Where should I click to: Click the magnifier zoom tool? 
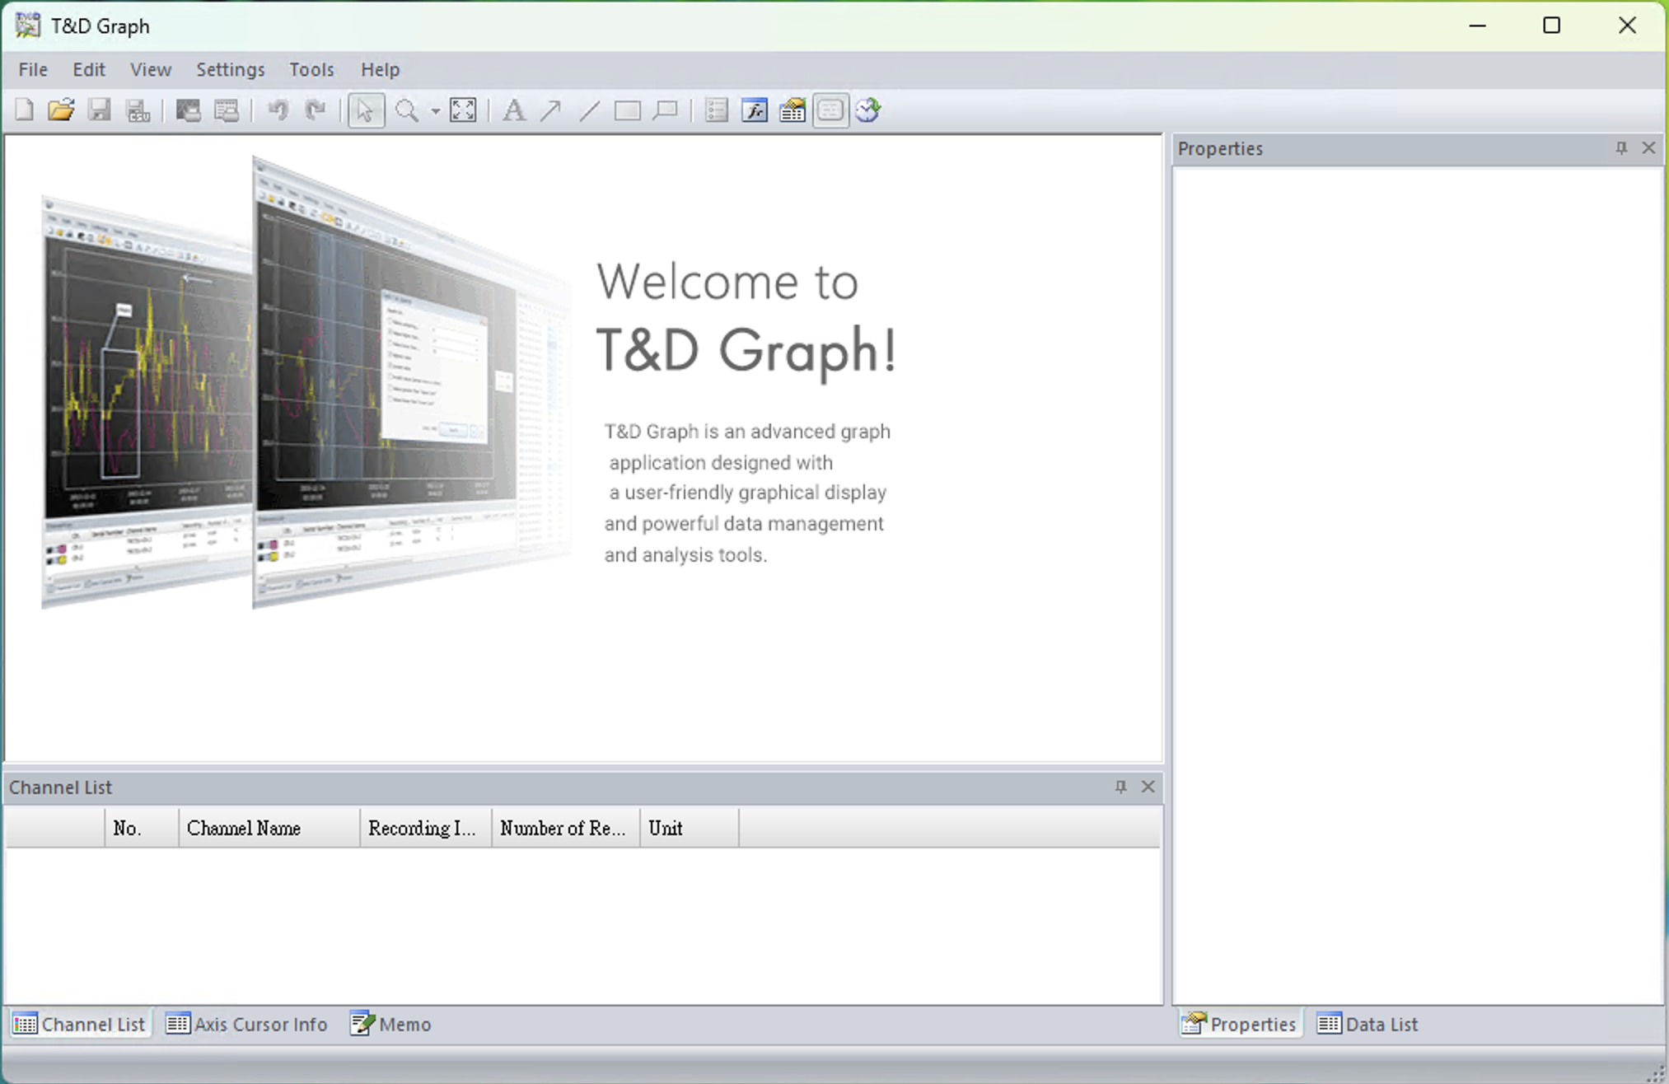[x=407, y=110]
